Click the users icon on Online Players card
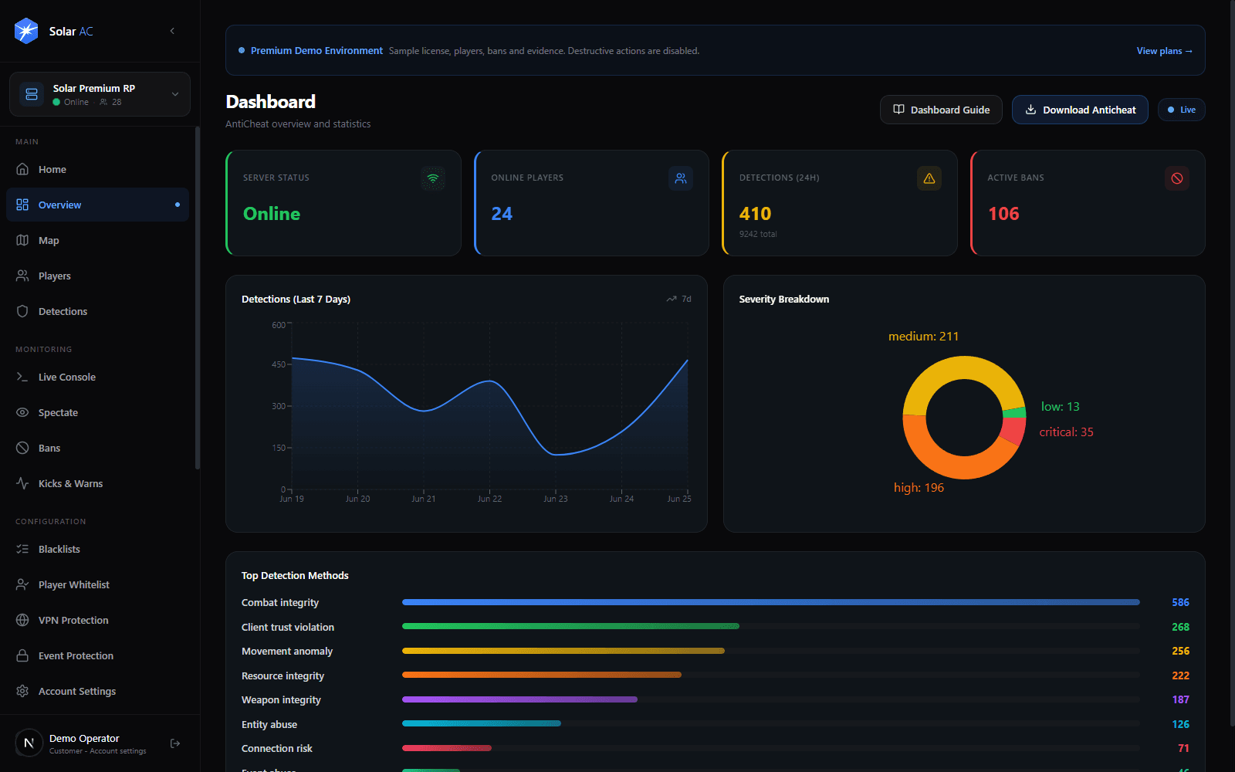1235x772 pixels. pyautogui.click(x=681, y=178)
